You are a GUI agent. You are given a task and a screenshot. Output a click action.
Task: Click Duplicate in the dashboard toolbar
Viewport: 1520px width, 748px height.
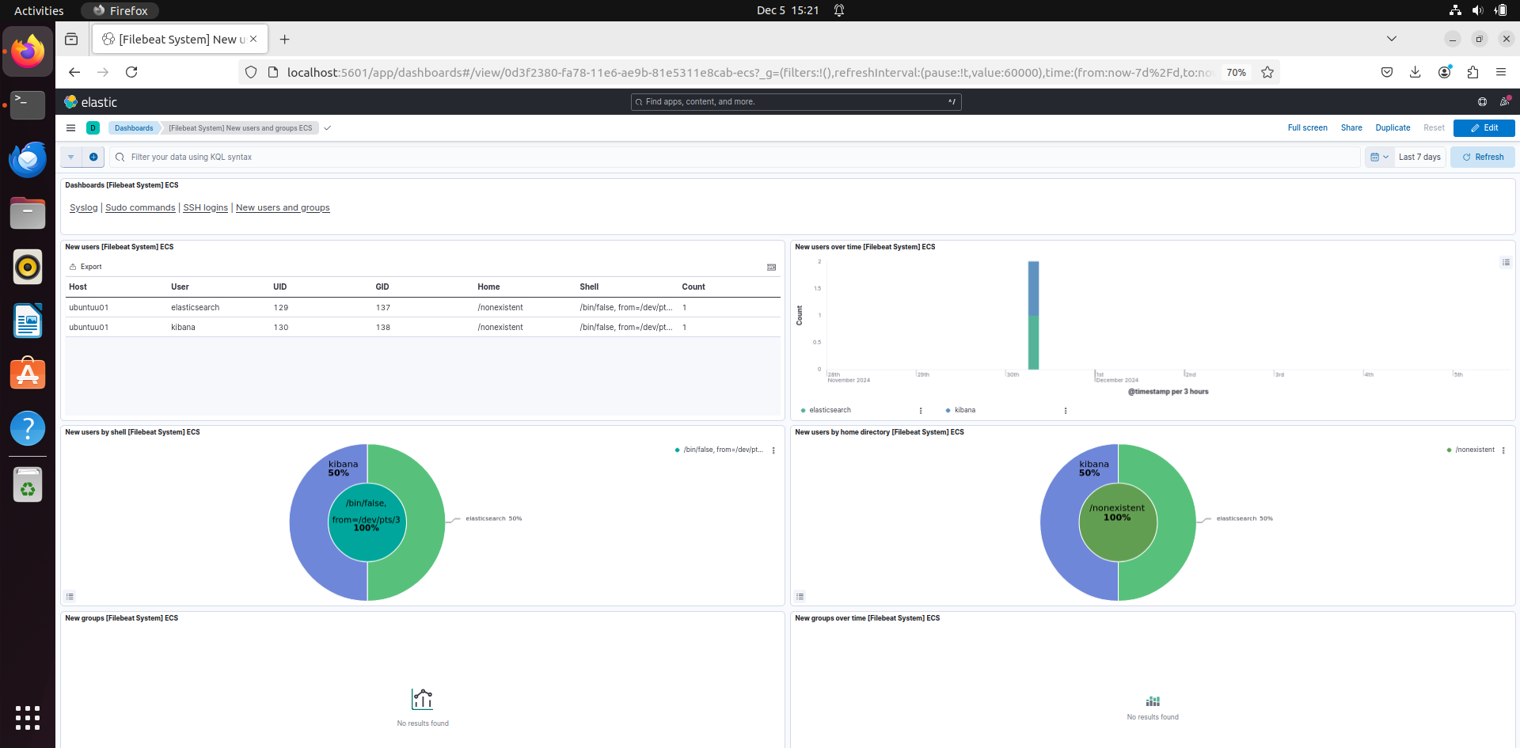coord(1393,127)
